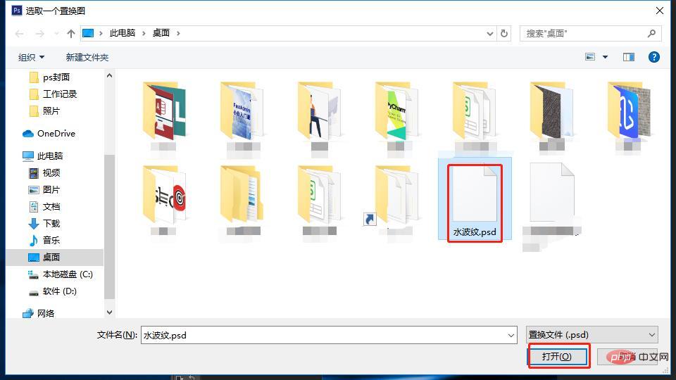Select 桌面 in the navigation pane
The height and width of the screenshot is (380, 676).
[x=55, y=258]
